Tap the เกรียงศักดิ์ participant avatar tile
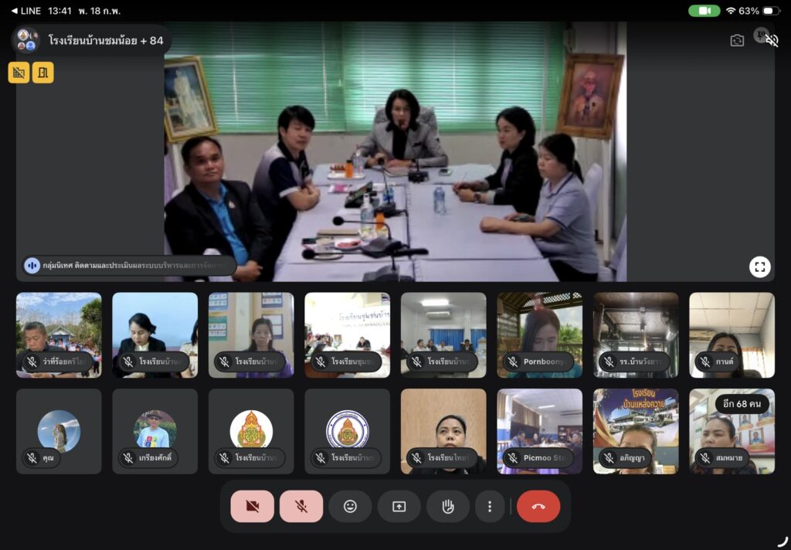 click(154, 431)
